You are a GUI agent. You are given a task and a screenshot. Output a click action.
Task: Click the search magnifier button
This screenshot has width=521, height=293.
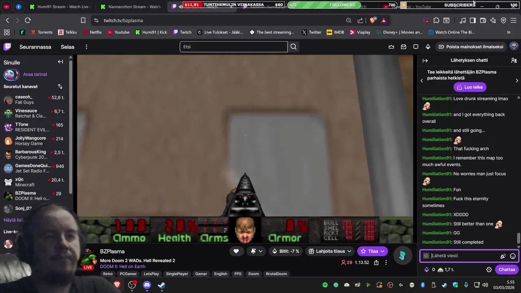293,47
